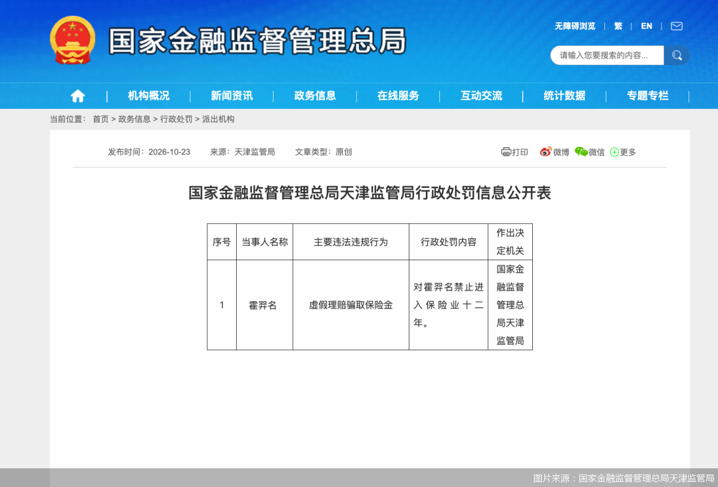
Task: Click the green plus more icon
Action: tap(614, 152)
